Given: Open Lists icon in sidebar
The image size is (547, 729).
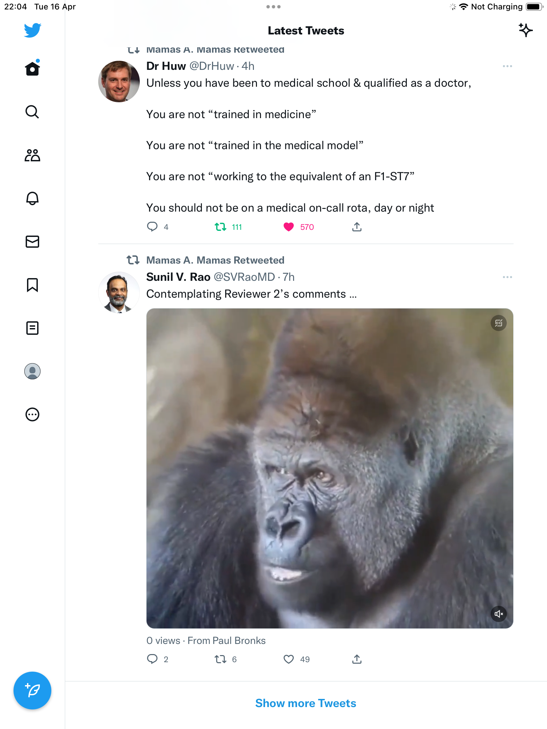Looking at the screenshot, I should click(32, 328).
